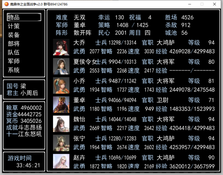Close the game window
Screen dimensions: 223x175
[215, 4]
